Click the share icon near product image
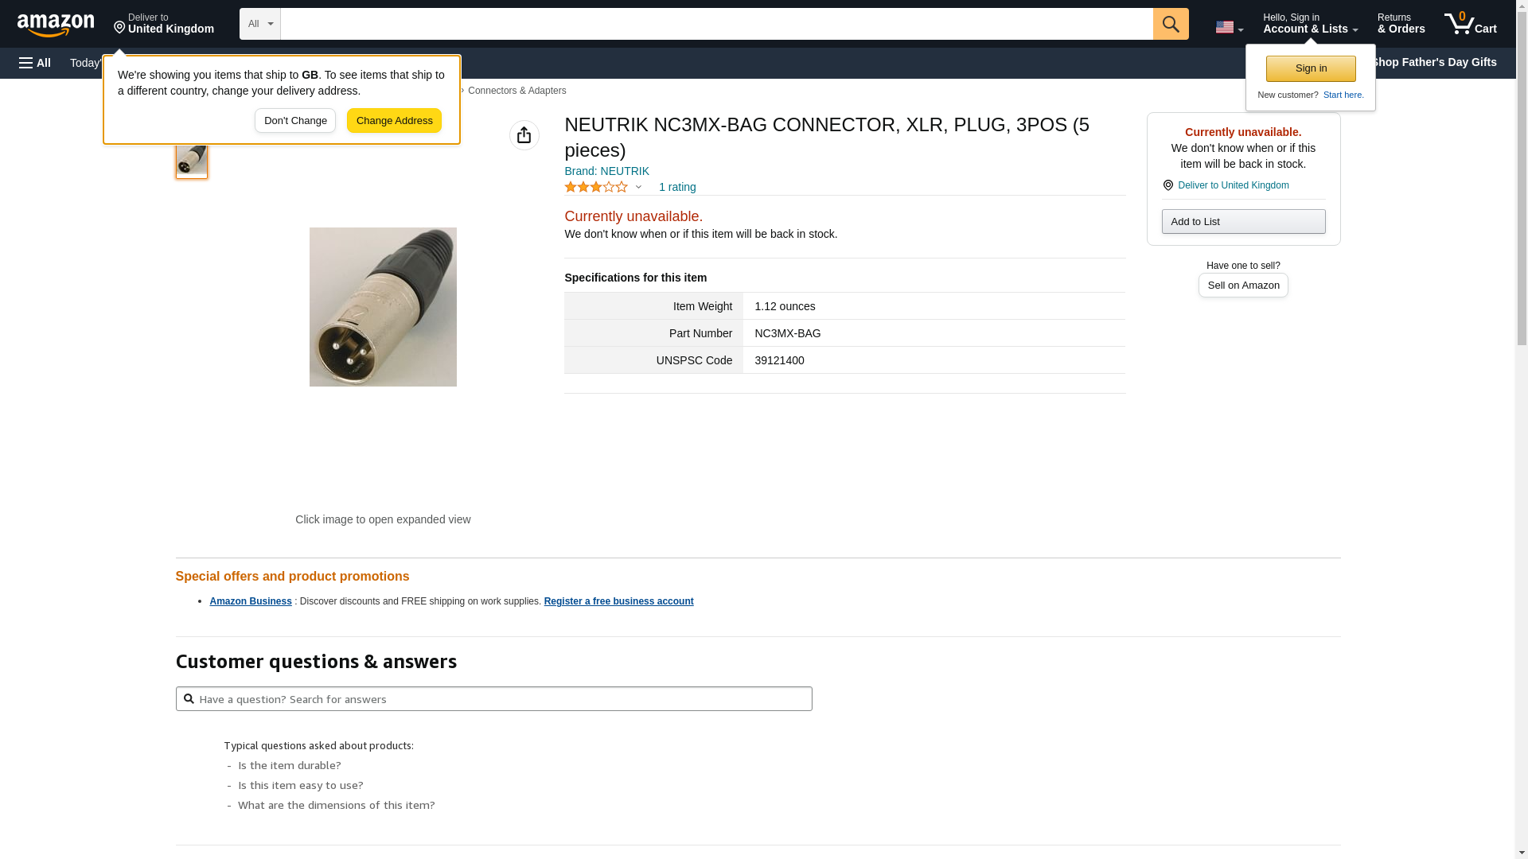1528x859 pixels. point(524,135)
